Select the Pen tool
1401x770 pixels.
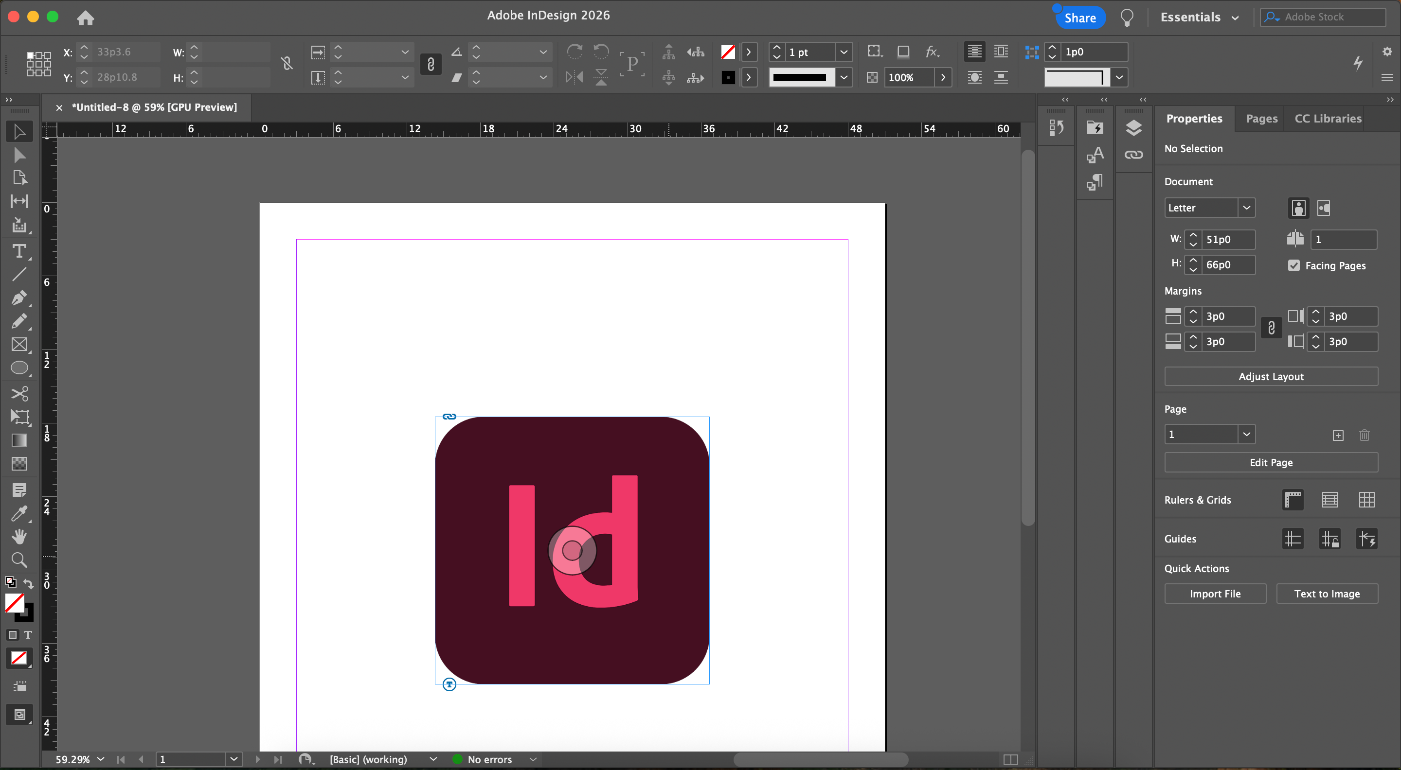pyautogui.click(x=19, y=298)
